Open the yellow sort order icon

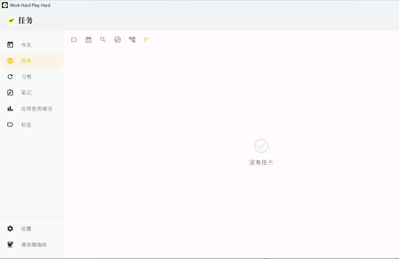click(x=146, y=39)
